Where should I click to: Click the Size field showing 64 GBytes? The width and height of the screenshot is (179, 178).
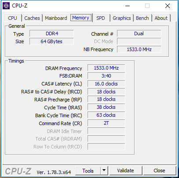(x=51, y=41)
